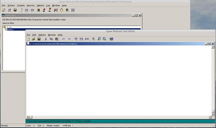Image resolution: width=216 pixels, height=128 pixels.
Task: Open the Text Editor Edit menu
Action: [34, 35]
